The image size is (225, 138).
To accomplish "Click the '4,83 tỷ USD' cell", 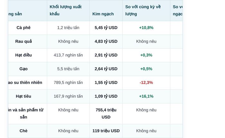I will pyautogui.click(x=106, y=41).
